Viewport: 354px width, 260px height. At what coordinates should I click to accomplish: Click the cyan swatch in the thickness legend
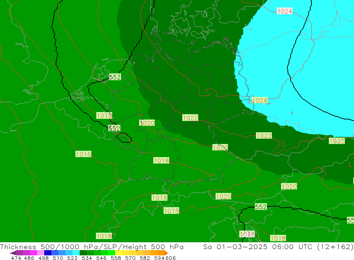click(76, 253)
